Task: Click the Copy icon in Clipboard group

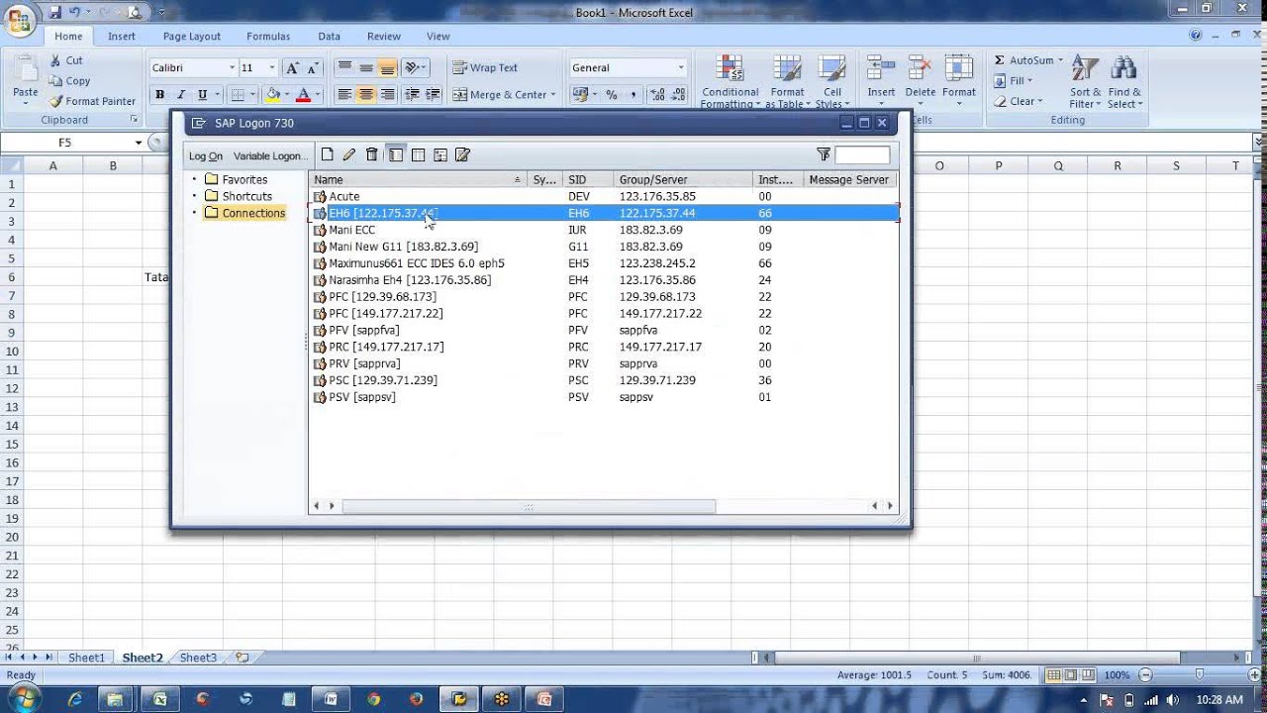Action: (x=53, y=81)
